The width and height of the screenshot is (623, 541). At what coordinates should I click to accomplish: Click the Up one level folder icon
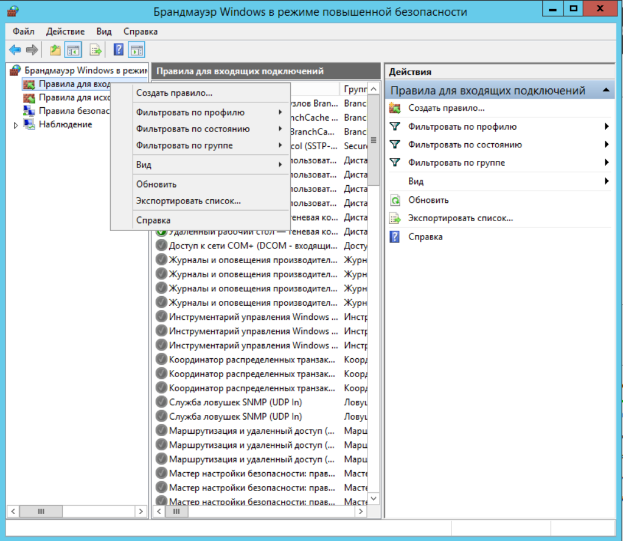55,50
